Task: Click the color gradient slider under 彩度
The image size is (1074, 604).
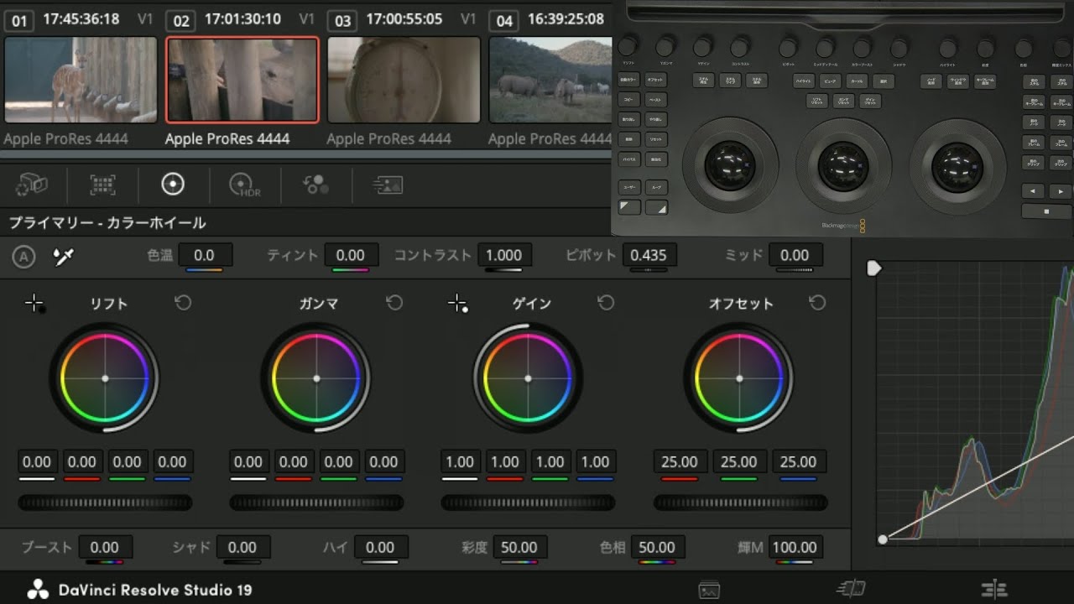Action: [x=520, y=560]
